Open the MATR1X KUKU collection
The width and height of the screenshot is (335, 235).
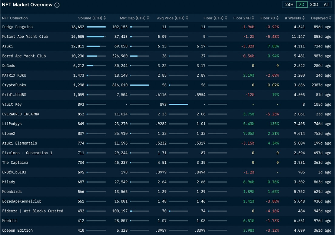click(x=14, y=75)
